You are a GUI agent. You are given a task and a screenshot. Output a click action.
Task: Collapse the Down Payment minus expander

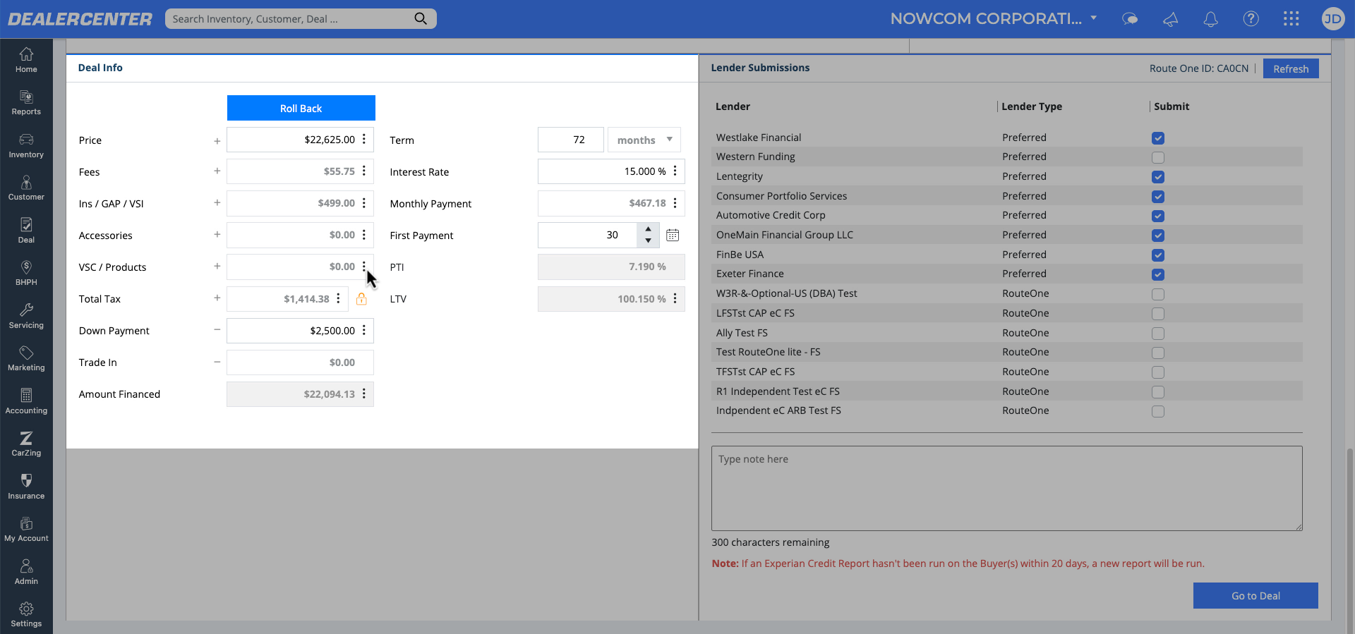[x=217, y=330]
